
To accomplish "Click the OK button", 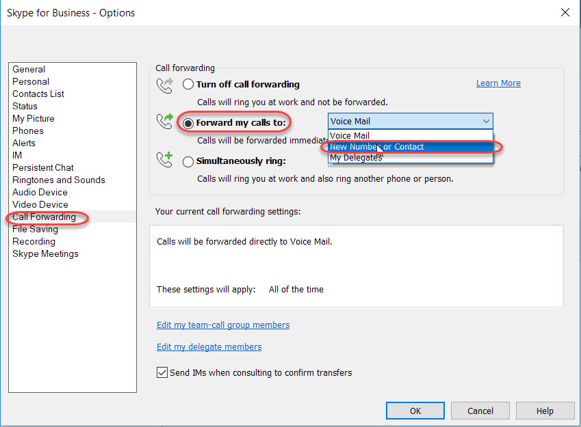I will 415,411.
